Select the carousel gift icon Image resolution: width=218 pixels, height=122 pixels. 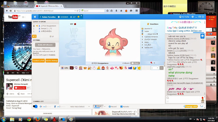pos(81,68)
